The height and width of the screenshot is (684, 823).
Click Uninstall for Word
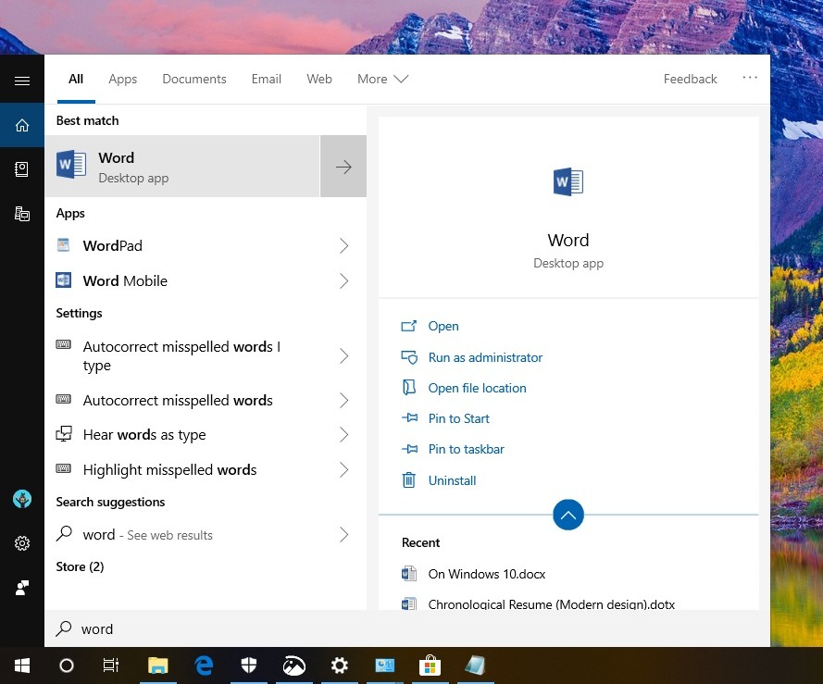[x=452, y=480]
